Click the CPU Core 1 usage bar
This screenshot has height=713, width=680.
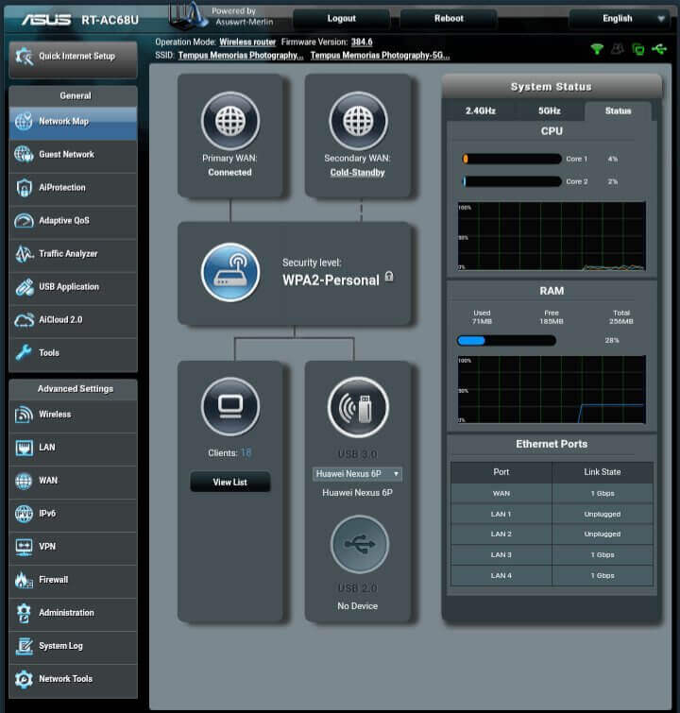point(512,159)
